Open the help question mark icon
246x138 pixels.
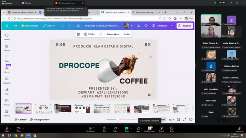(191, 120)
